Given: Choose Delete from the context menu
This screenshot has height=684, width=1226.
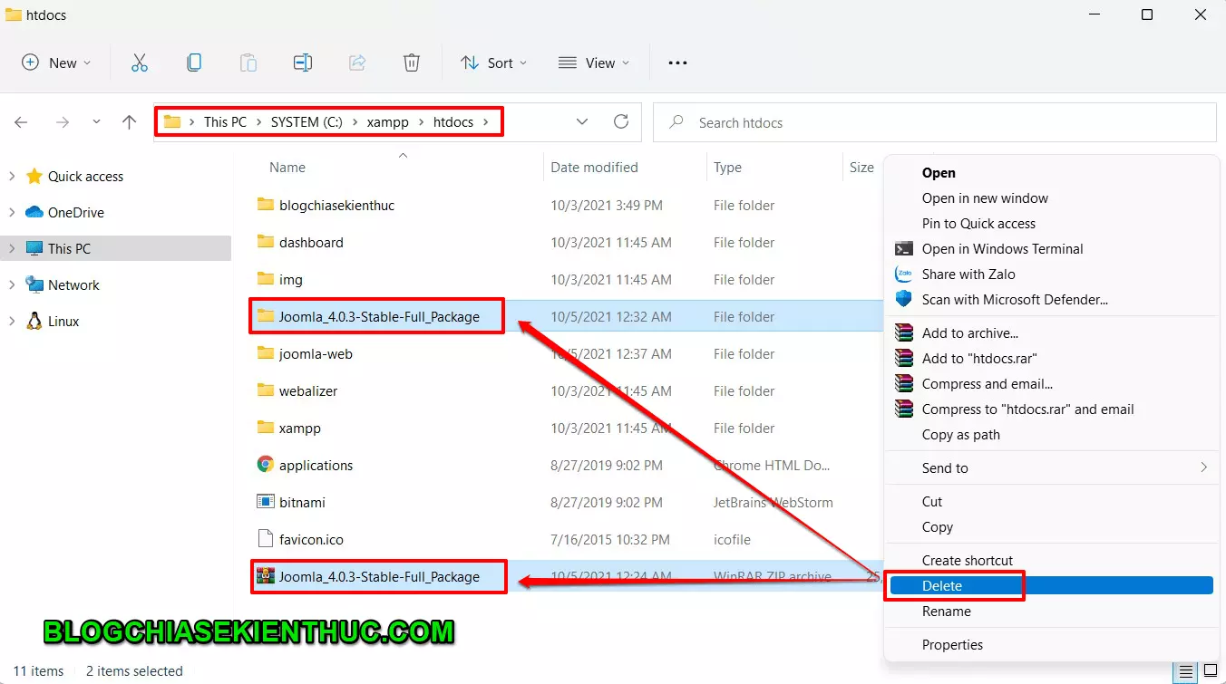Looking at the screenshot, I should [1051, 586].
